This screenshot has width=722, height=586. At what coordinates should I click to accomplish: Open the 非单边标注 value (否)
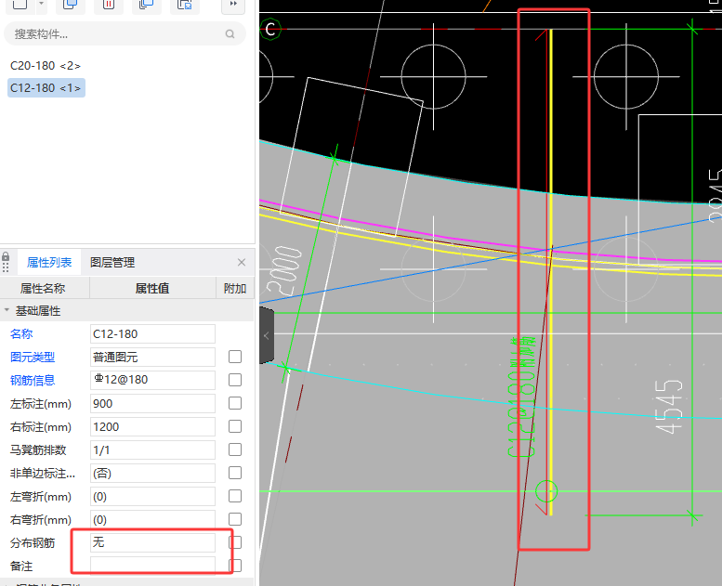pos(152,473)
